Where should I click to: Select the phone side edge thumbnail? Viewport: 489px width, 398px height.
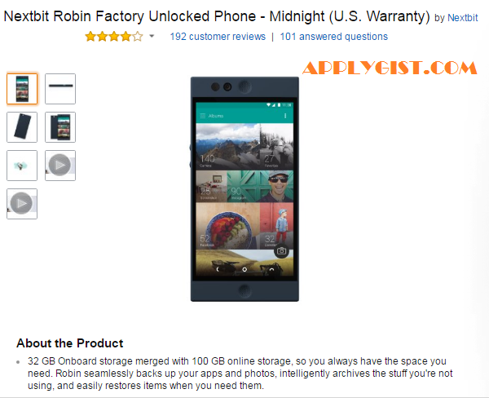pyautogui.click(x=60, y=89)
